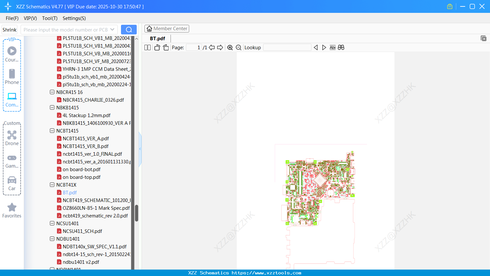The width and height of the screenshot is (490, 276).
Task: Click the Lookup text field
Action: point(287,48)
